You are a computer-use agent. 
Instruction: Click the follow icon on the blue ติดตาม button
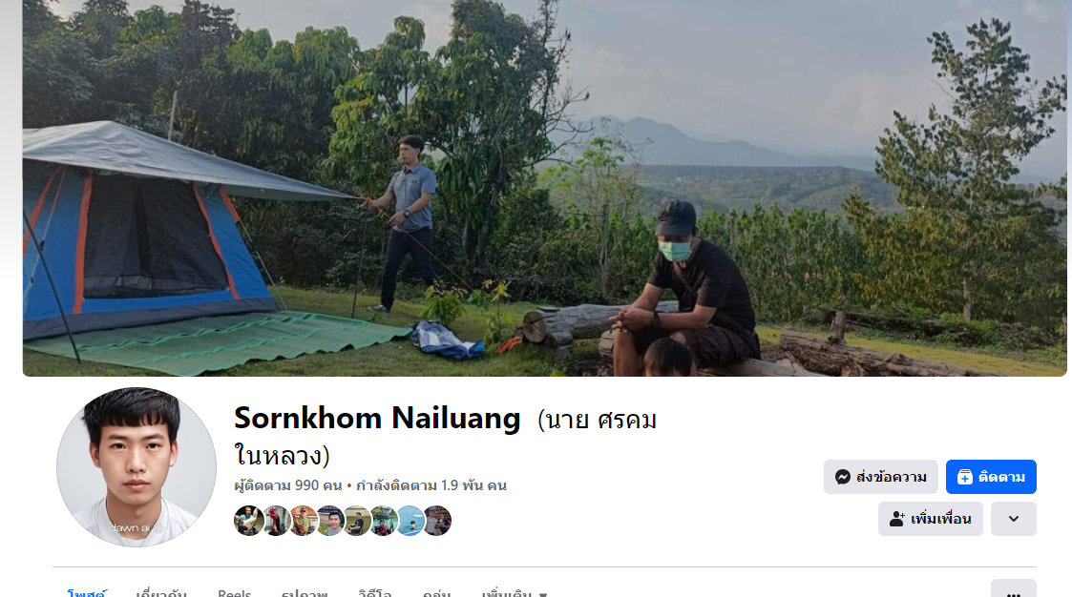965,477
